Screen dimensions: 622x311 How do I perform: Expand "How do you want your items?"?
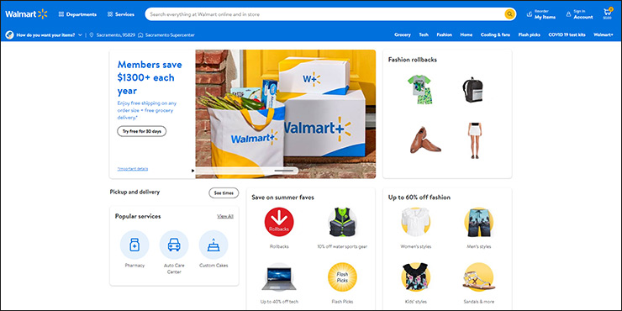(x=44, y=35)
